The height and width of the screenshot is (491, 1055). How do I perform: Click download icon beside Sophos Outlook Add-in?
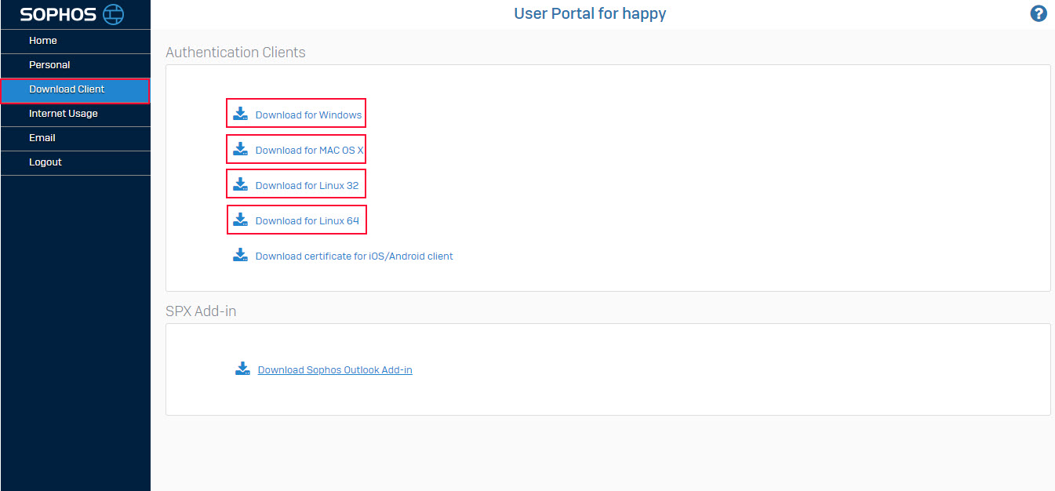(x=242, y=369)
